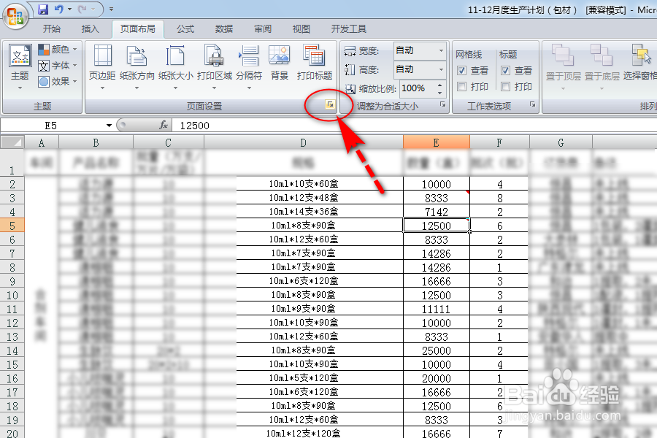The height and width of the screenshot is (438, 657).
Task: Switch to the 视图 tab
Action: coord(301,29)
